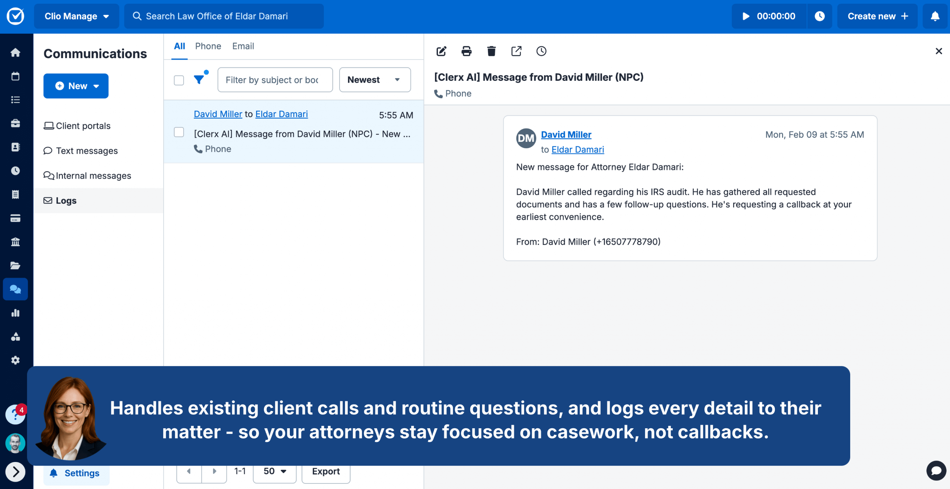Switch to the Email tab
This screenshot has height=489, width=950.
click(x=243, y=46)
